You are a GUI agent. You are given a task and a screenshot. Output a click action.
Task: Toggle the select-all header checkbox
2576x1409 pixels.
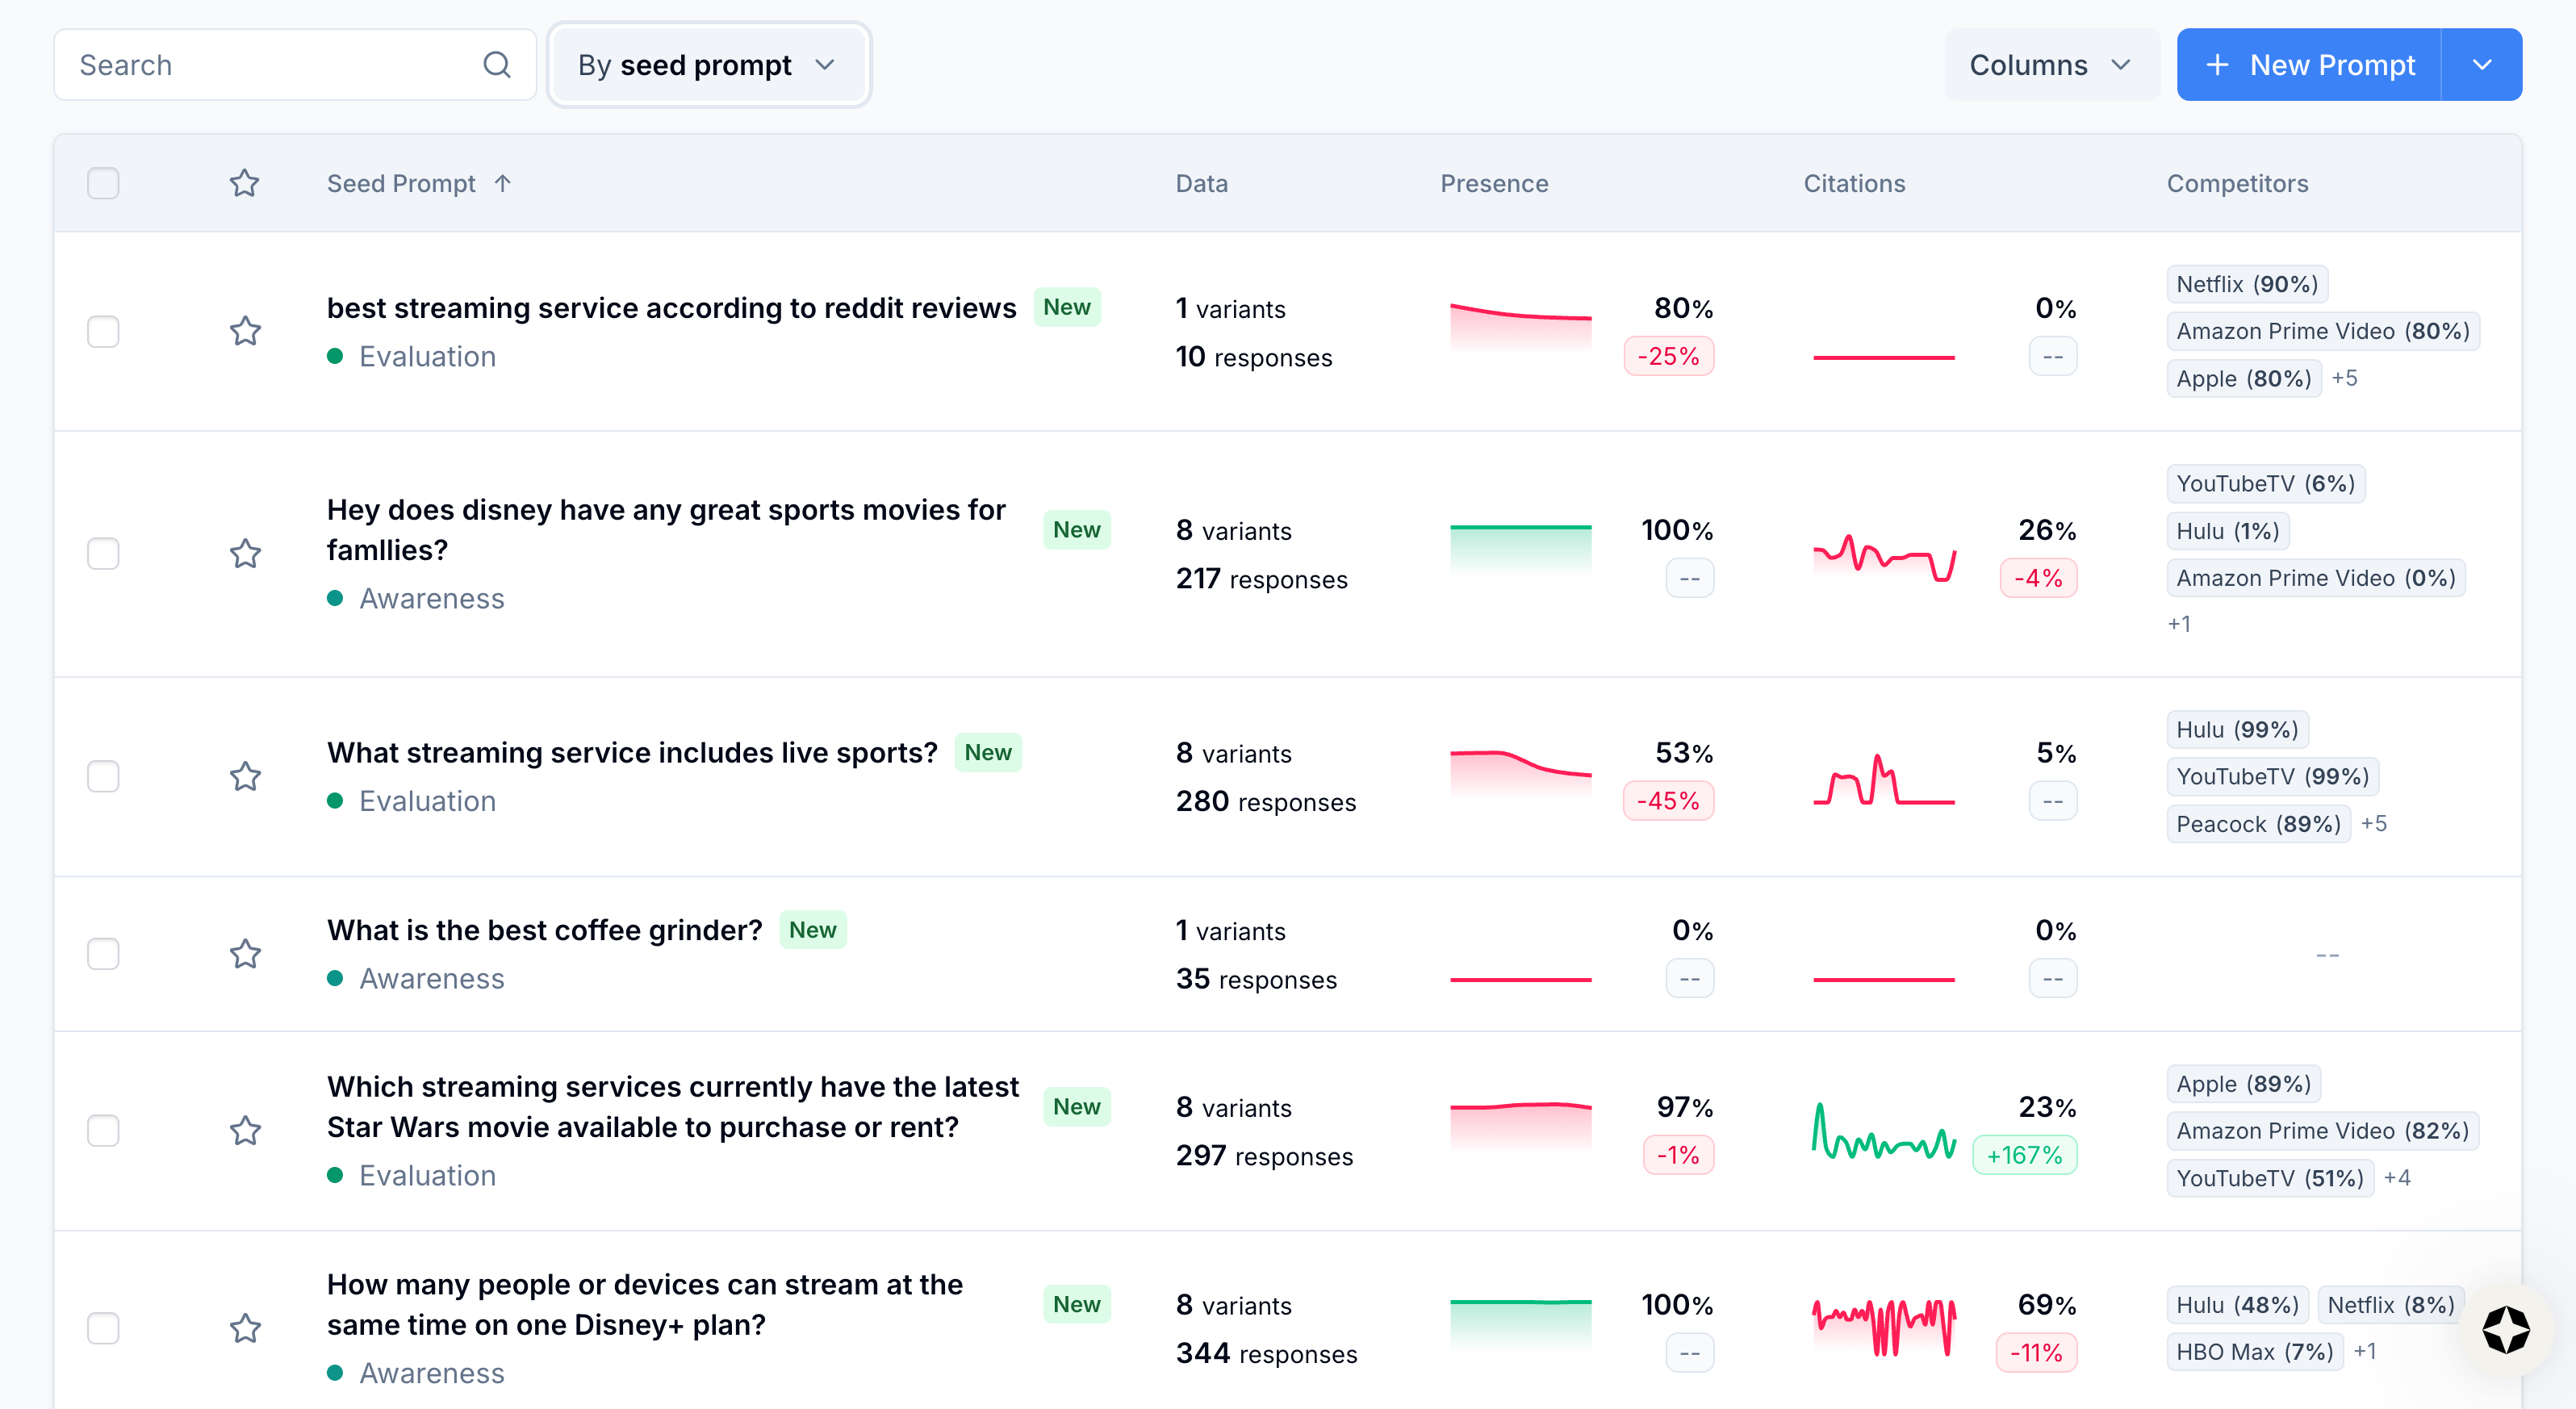(x=103, y=183)
